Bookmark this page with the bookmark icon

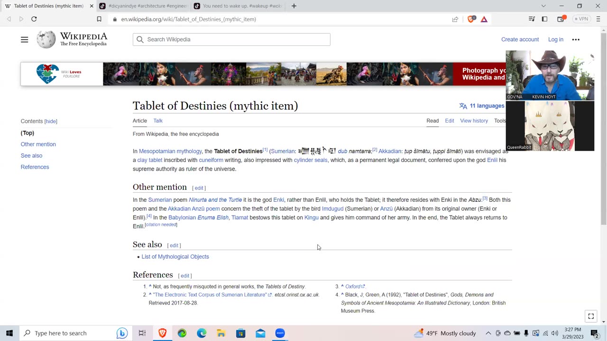[99, 19]
